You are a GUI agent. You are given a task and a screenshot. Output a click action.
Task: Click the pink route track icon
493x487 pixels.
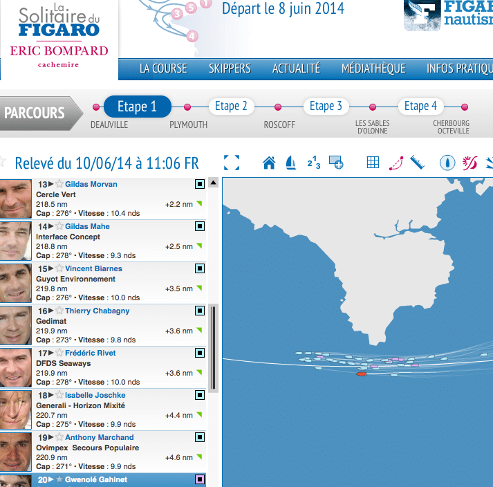(396, 163)
